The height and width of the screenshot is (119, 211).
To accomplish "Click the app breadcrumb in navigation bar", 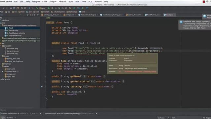I will pos(8,12).
